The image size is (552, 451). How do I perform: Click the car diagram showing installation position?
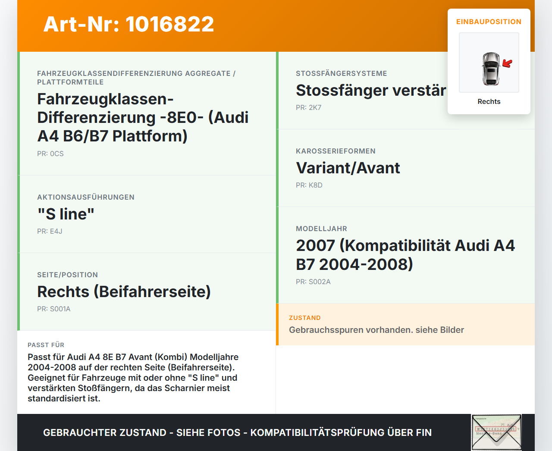(489, 63)
